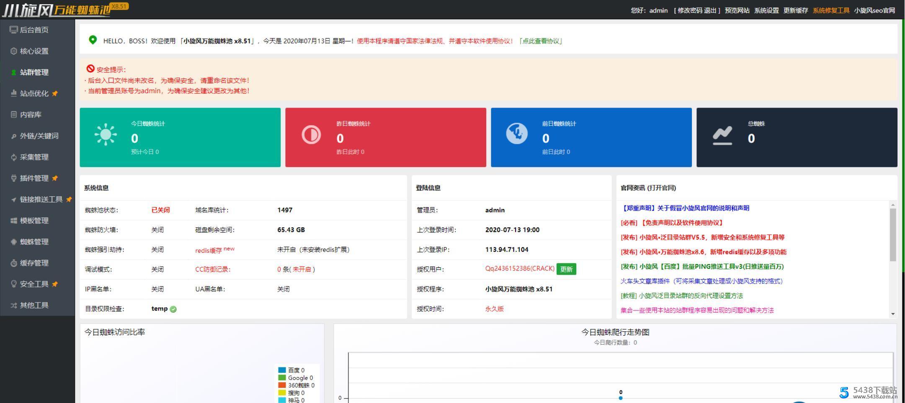Click the sun icon on today's spider stats card
The height and width of the screenshot is (403, 905).
(106, 135)
